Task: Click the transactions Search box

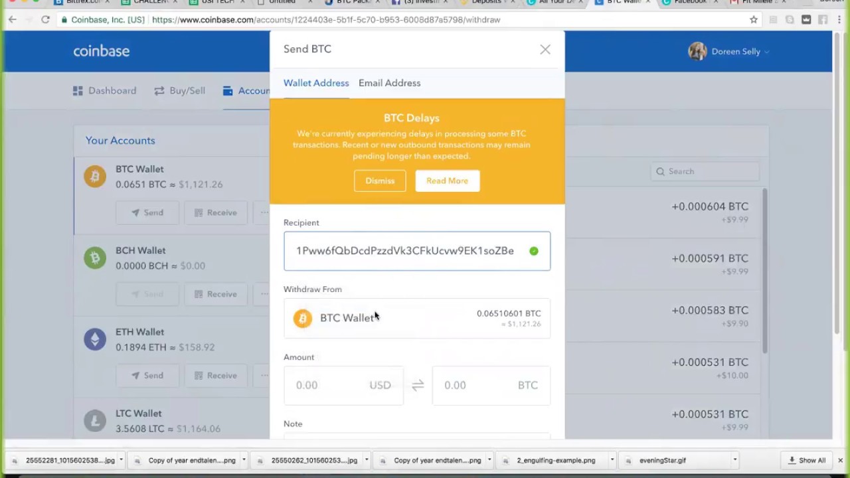Action: coord(705,171)
